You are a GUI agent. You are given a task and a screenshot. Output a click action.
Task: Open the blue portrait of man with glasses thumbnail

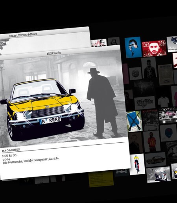pyautogui.click(x=133, y=47)
